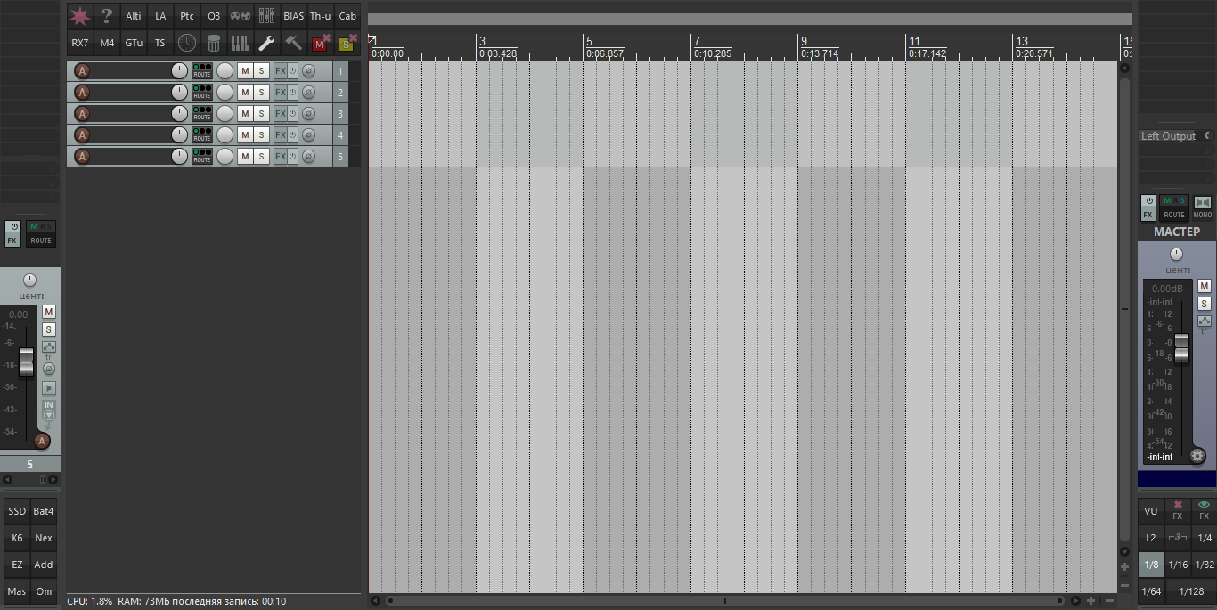Click the RX7 toolbar button
The image size is (1217, 610).
(x=80, y=43)
